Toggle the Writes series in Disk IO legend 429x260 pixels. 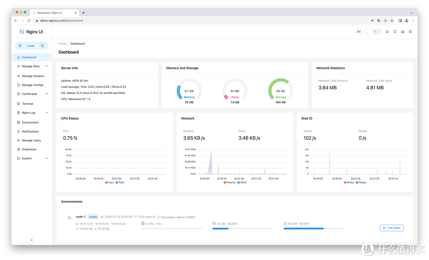(x=348, y=182)
